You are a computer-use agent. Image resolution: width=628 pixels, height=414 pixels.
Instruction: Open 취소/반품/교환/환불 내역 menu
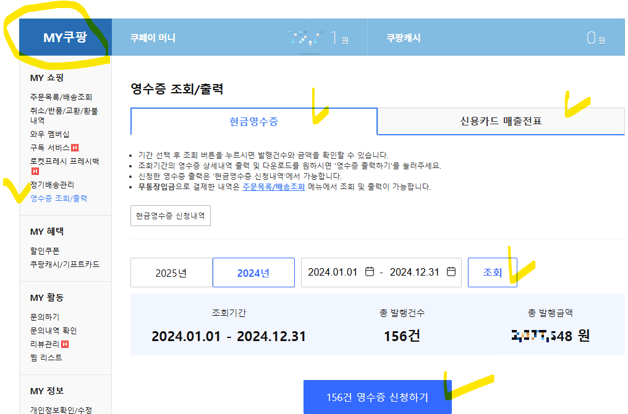pos(64,116)
